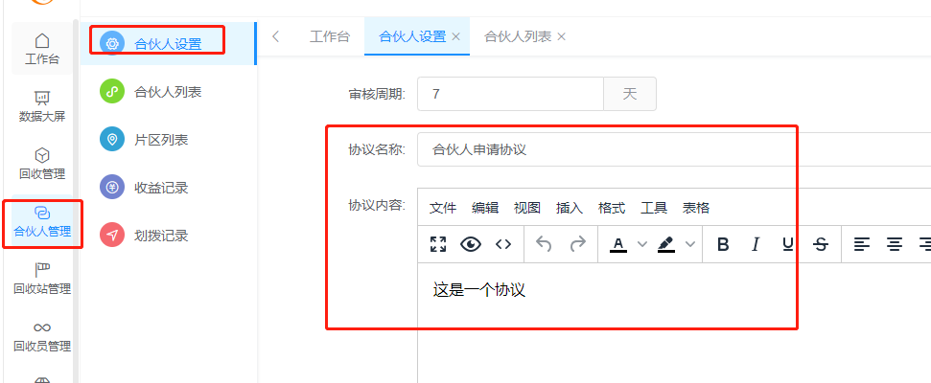This screenshot has width=931, height=383.
Task: Open the 工作台 sidebar item
Action: click(x=42, y=49)
